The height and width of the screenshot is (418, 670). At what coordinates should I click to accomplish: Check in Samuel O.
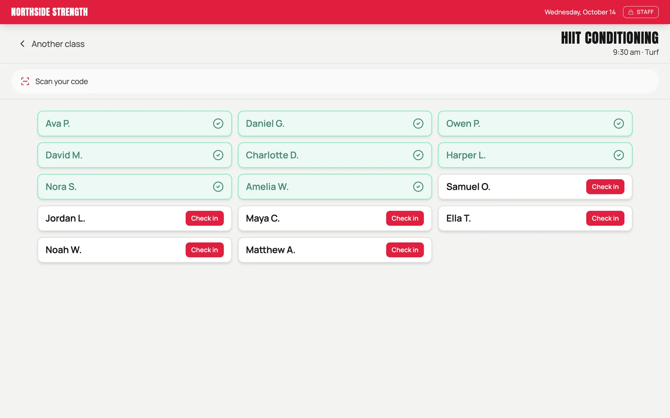(605, 187)
